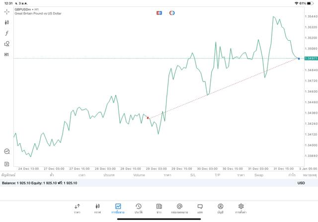This screenshot has height=222, width=318.
Task: Tap the Swap column header
Action: click(x=259, y=175)
